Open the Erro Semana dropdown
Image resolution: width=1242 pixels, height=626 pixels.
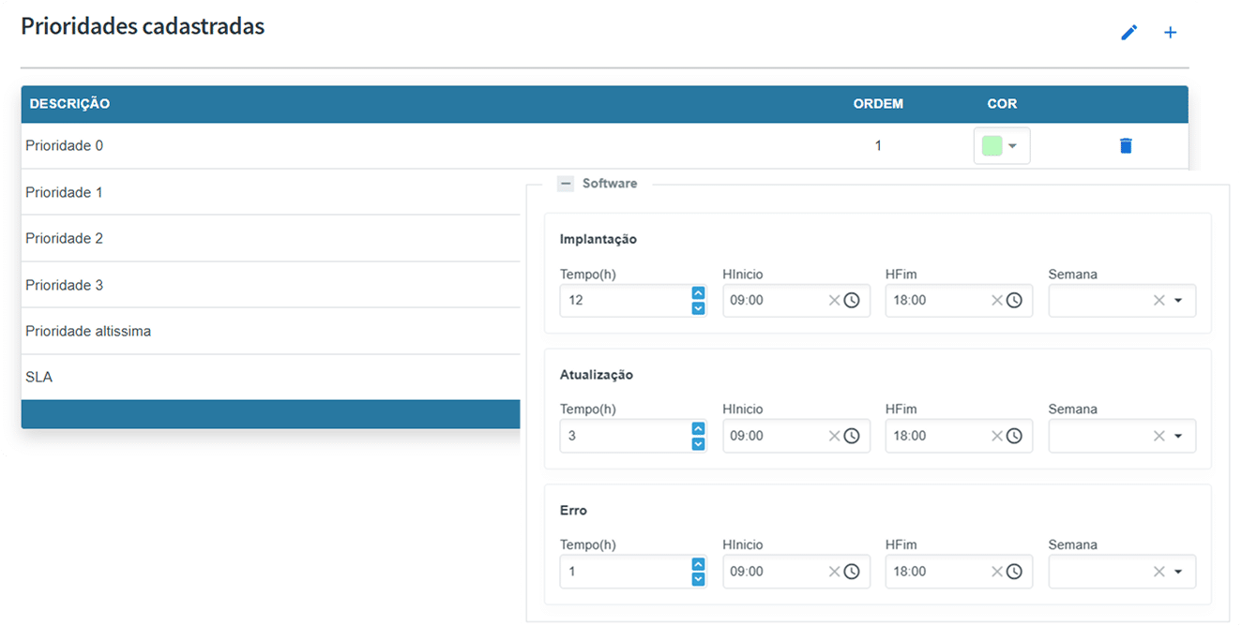1178,572
